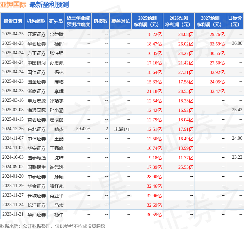244x229 pixels.
Task: Click the 目标价(元) header
Action: point(235,21)
